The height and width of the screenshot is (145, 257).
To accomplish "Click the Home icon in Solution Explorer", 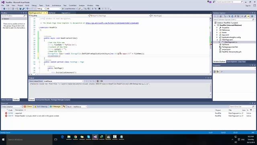I will coord(220,16).
